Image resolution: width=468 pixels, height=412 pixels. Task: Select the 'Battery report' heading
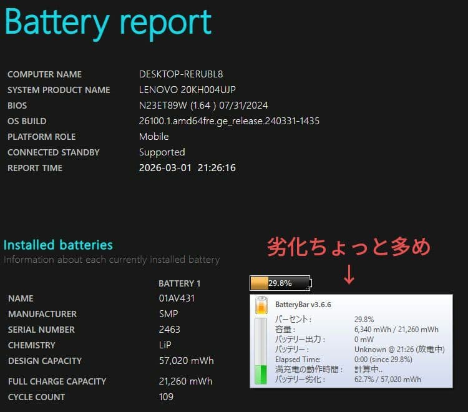tap(108, 22)
